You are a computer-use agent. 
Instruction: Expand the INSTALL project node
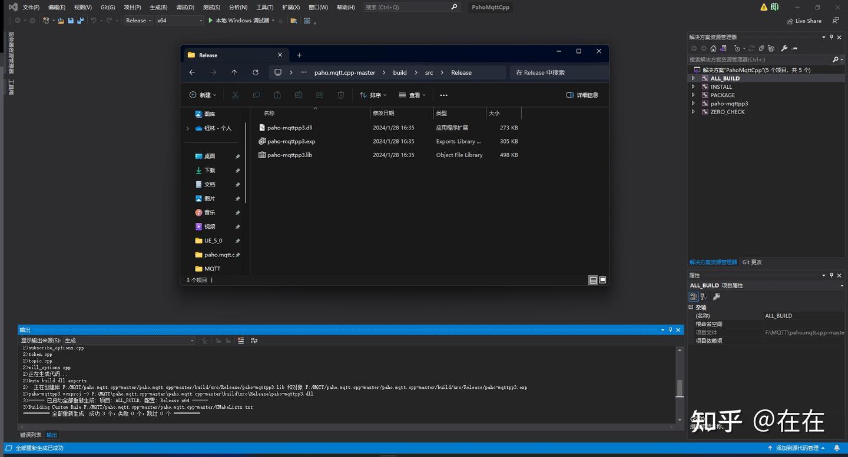tap(693, 87)
